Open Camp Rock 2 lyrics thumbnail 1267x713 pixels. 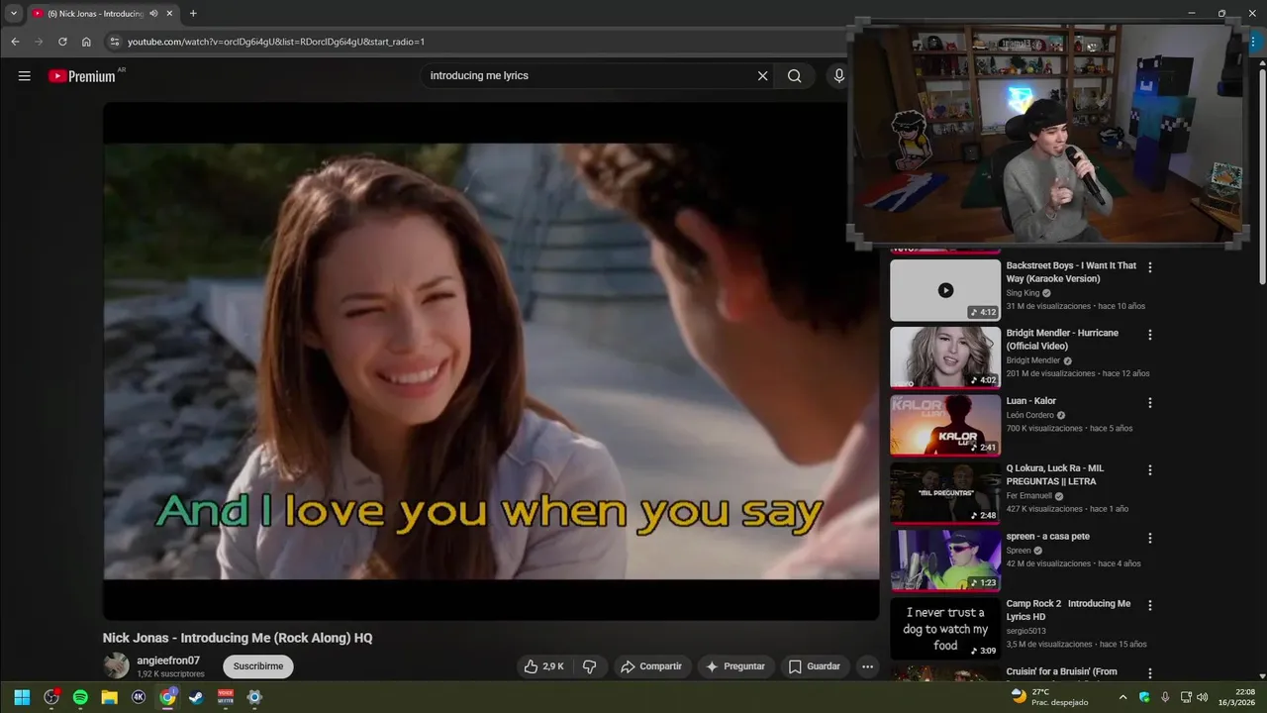pos(945,629)
